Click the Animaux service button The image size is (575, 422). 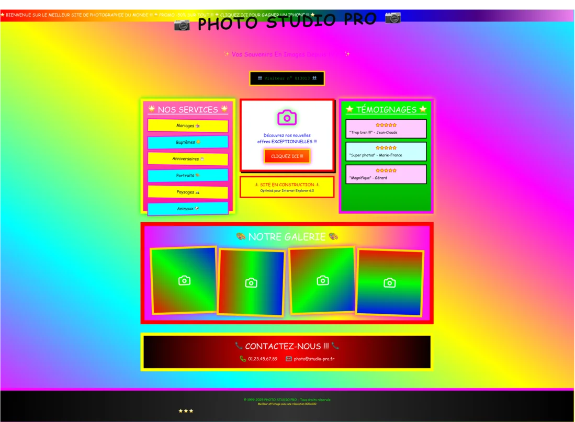click(188, 208)
